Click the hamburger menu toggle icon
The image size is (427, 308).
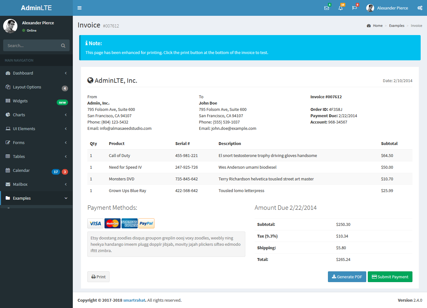point(79,8)
